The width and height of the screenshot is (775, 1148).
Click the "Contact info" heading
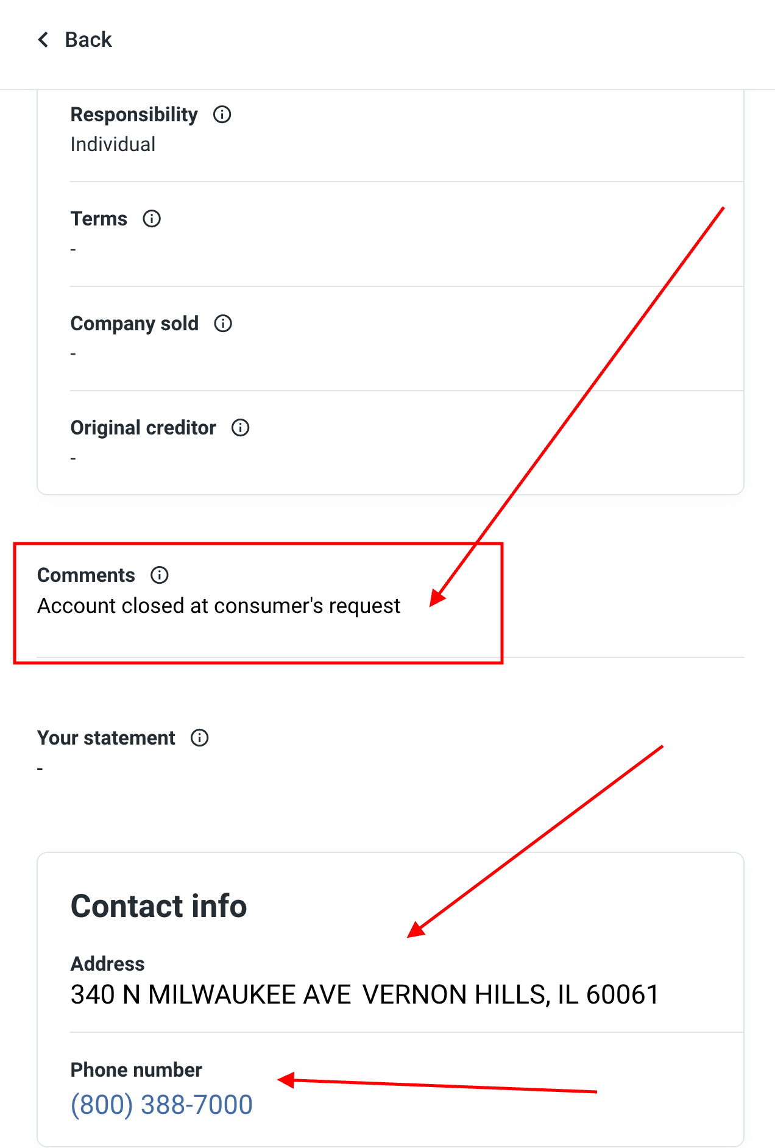coord(159,906)
